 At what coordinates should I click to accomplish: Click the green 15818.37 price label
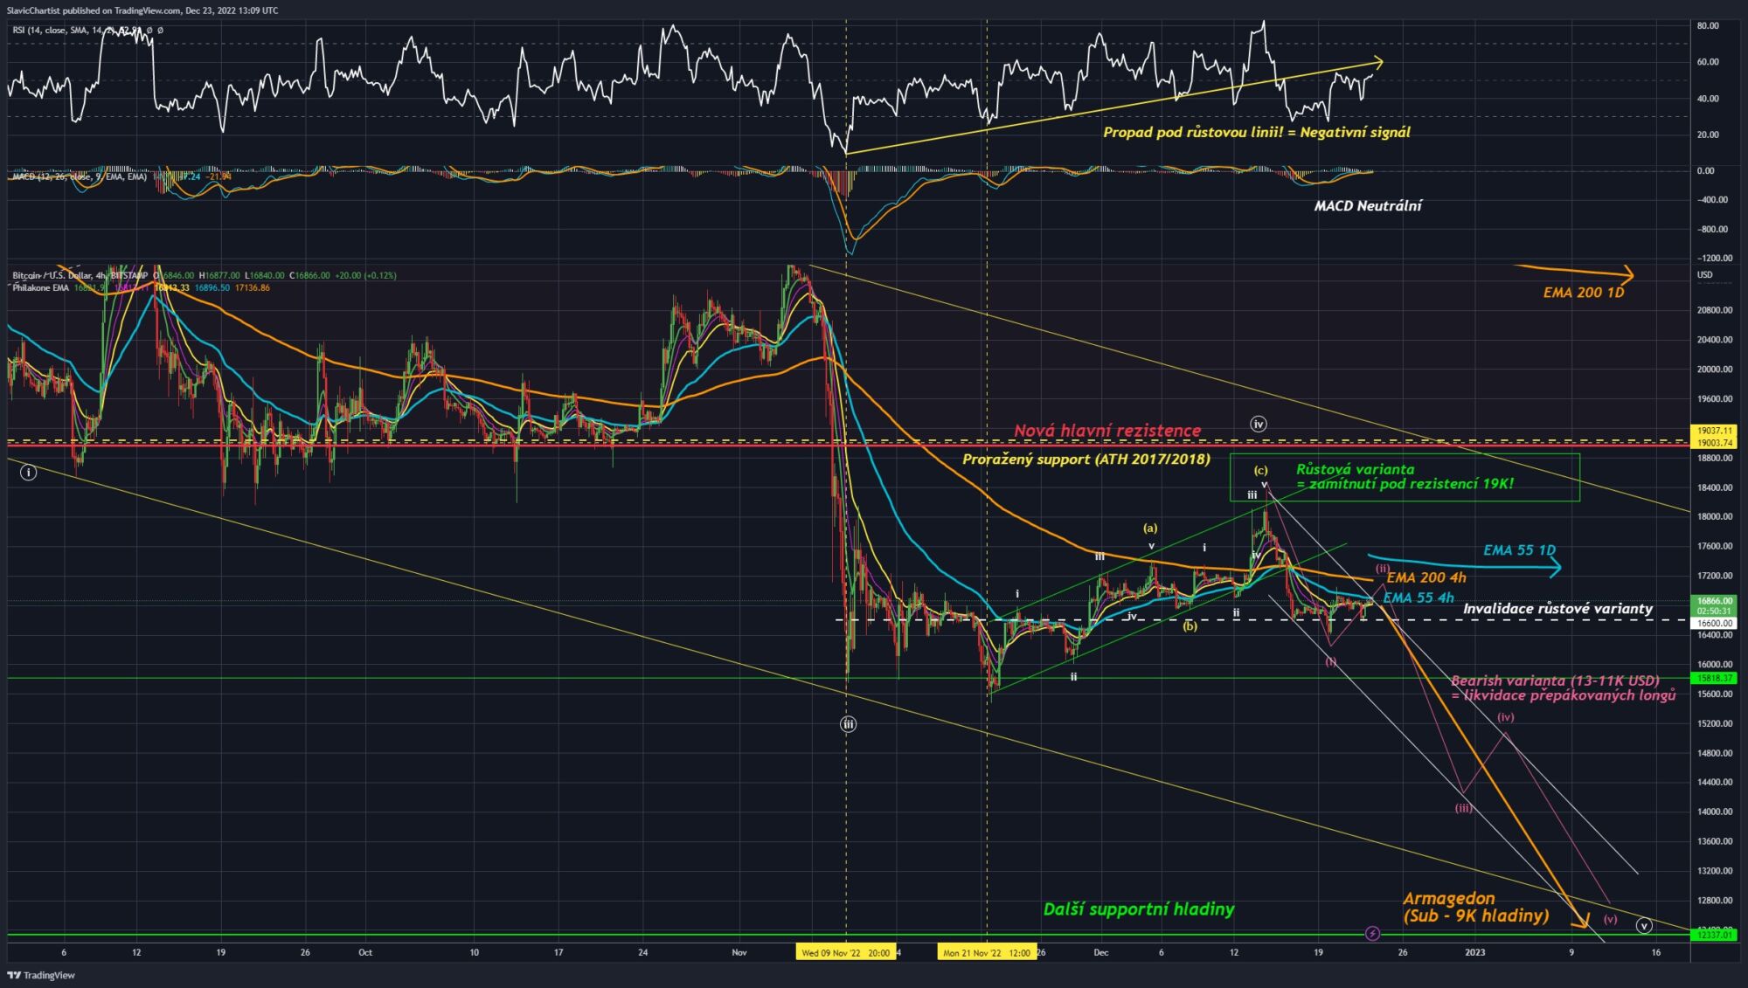[x=1715, y=678]
